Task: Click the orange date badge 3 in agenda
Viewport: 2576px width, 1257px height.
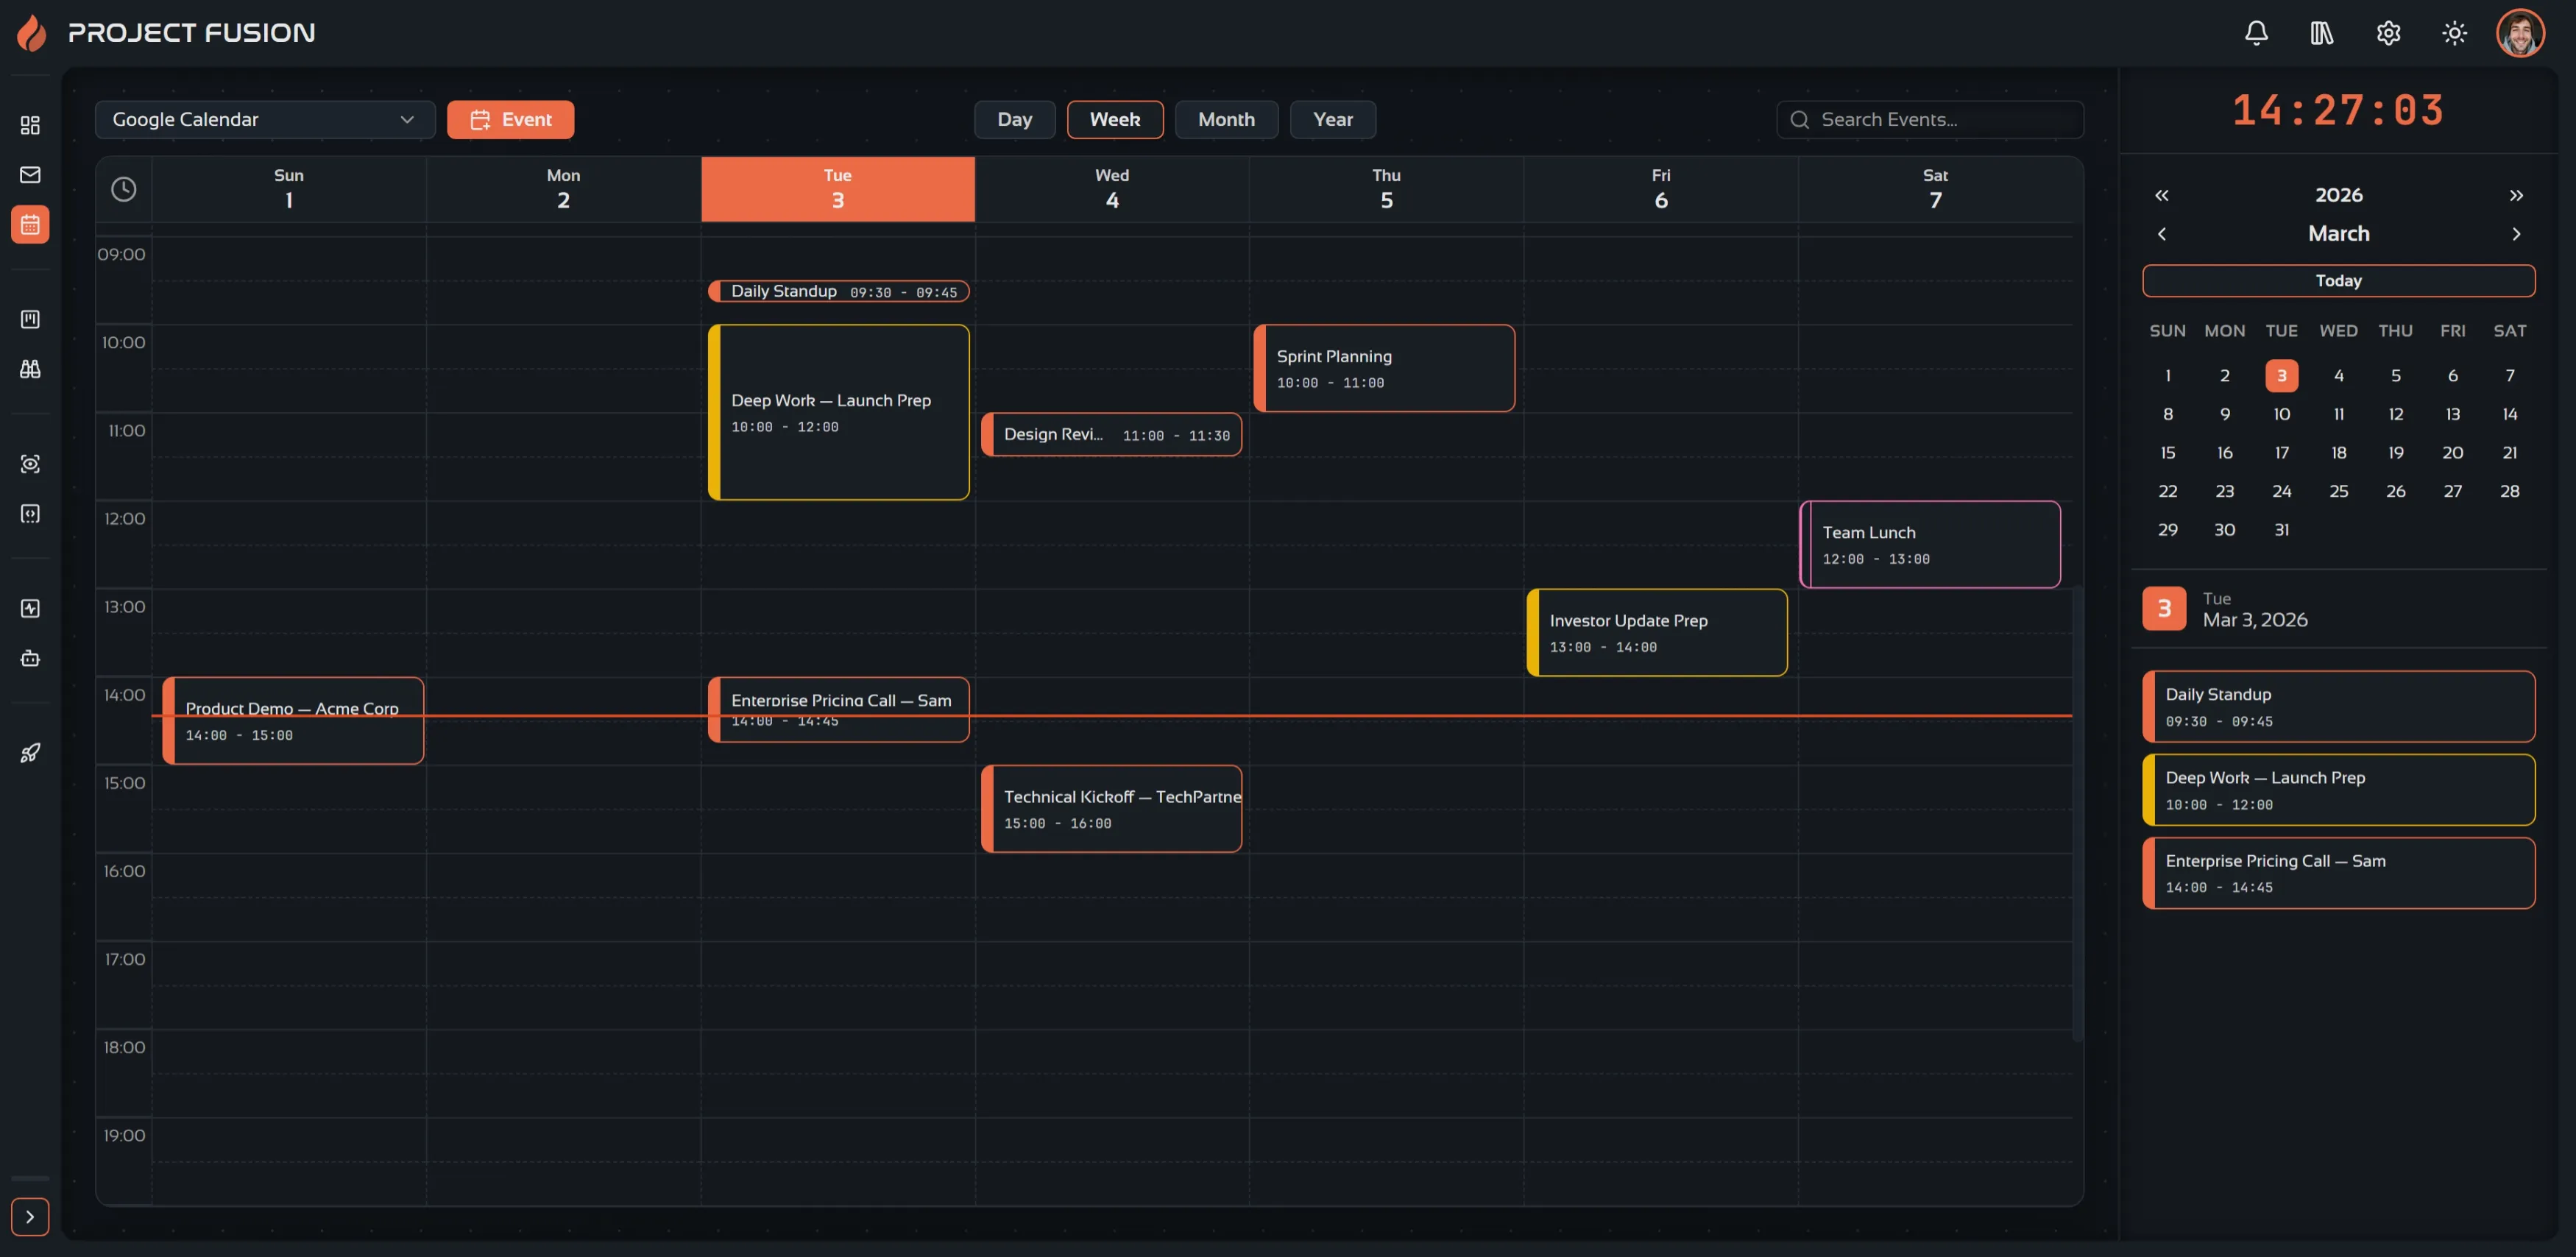Action: [2164, 608]
